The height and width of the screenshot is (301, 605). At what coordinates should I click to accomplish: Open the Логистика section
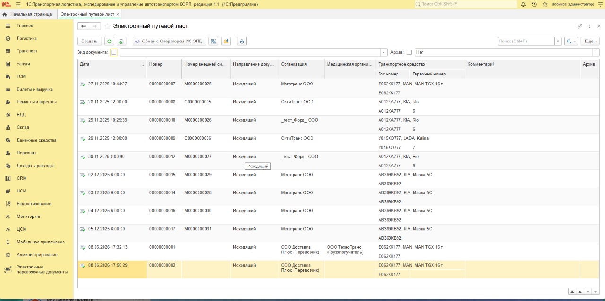click(37, 38)
